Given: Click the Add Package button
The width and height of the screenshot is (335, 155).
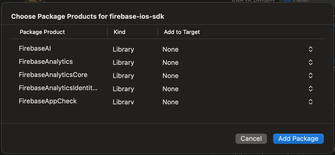Looking at the screenshot, I should [x=298, y=139].
